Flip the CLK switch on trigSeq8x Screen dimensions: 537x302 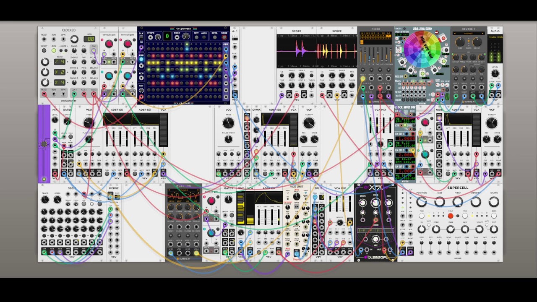141,37
